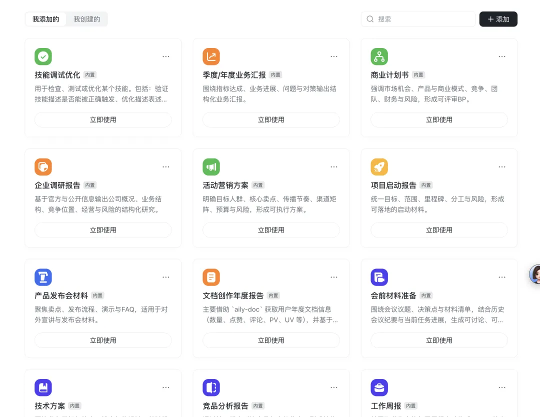This screenshot has height=417, width=540.
Task: Open more options for 季度/年度业务汇报
Action: pyautogui.click(x=333, y=56)
